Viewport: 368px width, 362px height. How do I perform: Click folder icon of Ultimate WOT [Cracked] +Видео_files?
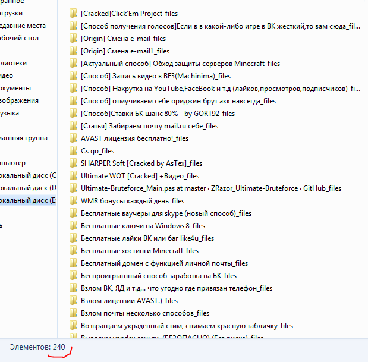(x=73, y=176)
